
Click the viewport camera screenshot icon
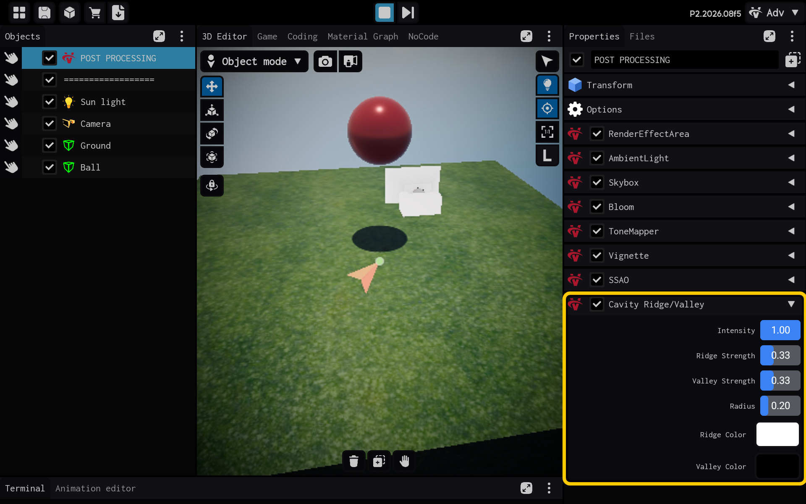(325, 62)
